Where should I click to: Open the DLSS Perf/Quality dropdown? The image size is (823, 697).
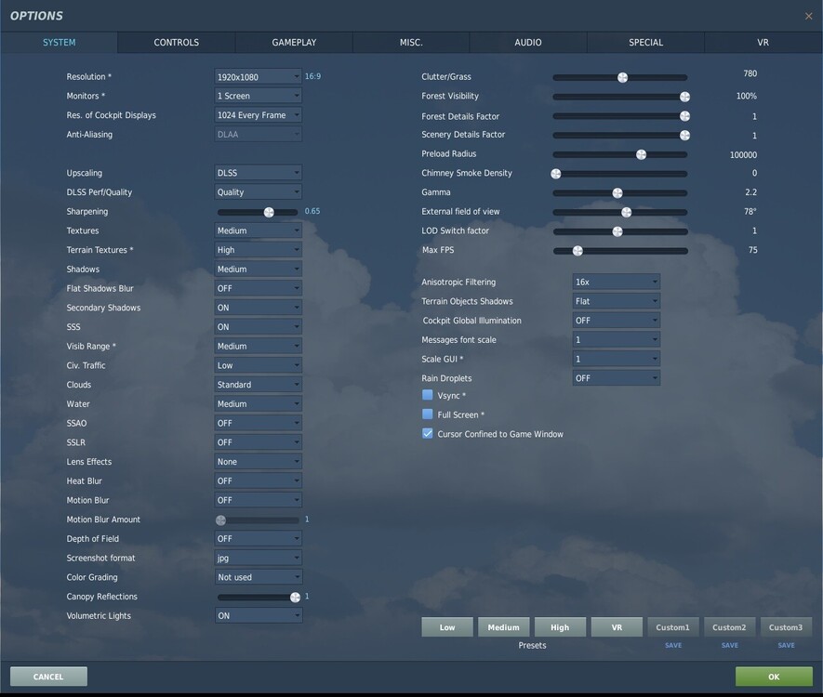tap(258, 191)
